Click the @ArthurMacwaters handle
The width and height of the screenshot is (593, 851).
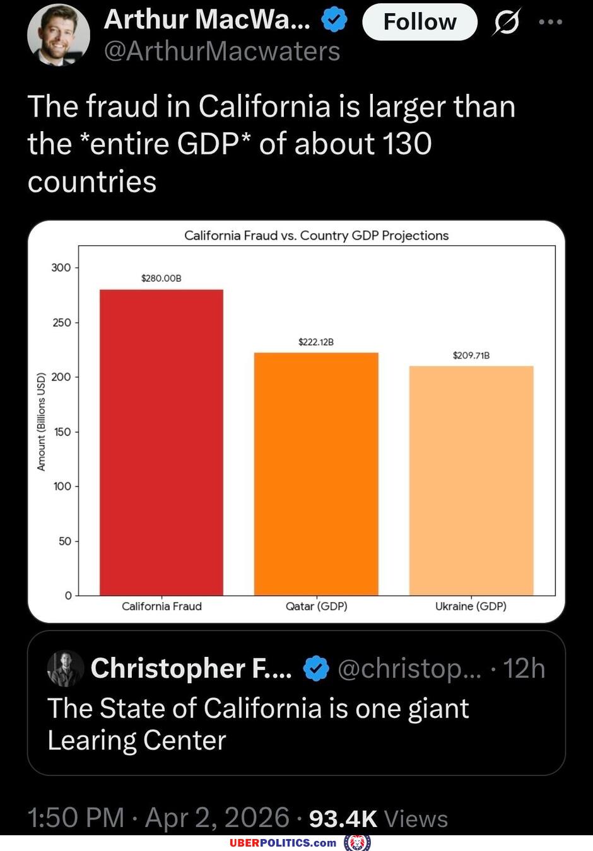pyautogui.click(x=221, y=52)
